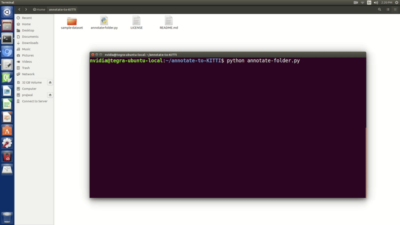Switch Files to list view
Screen dimensions: 400x225
click(388, 9)
